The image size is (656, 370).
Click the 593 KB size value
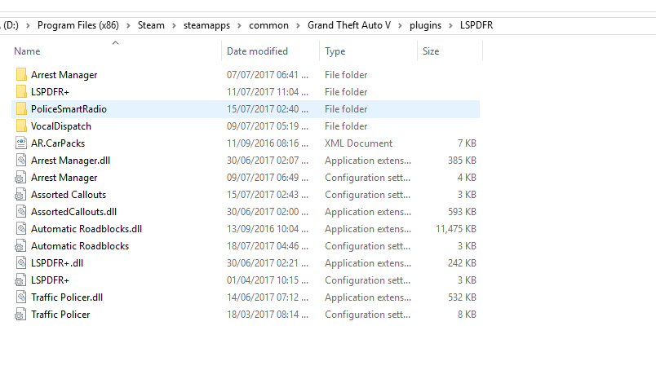click(x=463, y=212)
